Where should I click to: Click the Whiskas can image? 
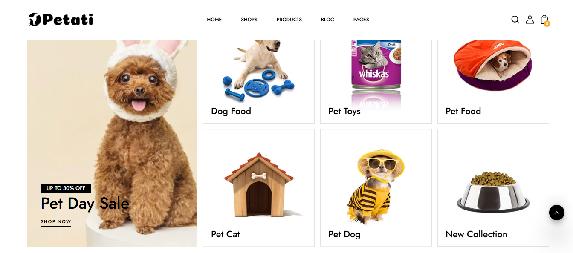pos(376,70)
